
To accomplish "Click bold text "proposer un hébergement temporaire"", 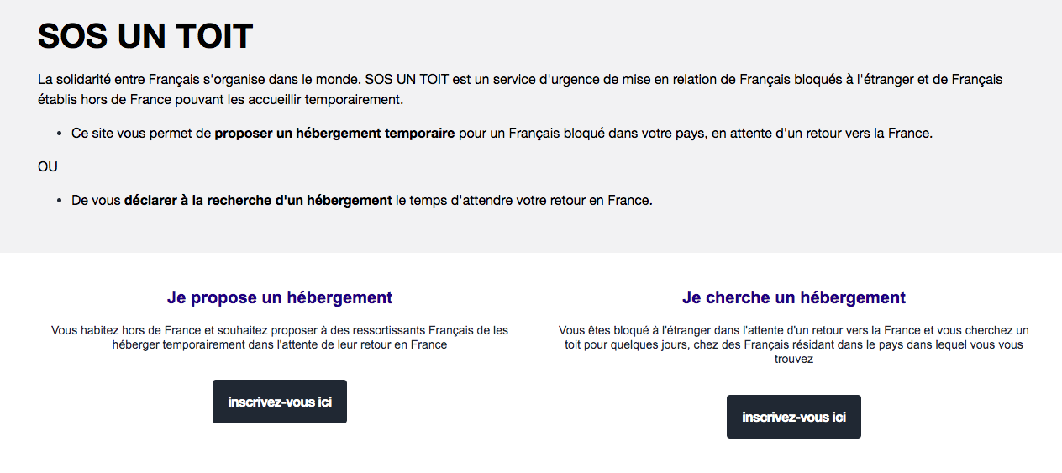I will (x=334, y=133).
